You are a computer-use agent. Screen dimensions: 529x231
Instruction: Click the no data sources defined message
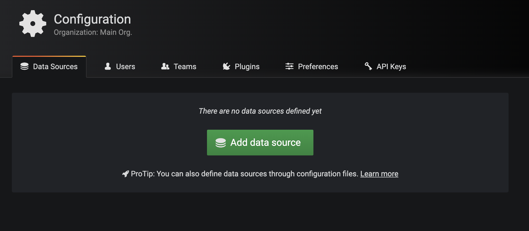coord(260,111)
